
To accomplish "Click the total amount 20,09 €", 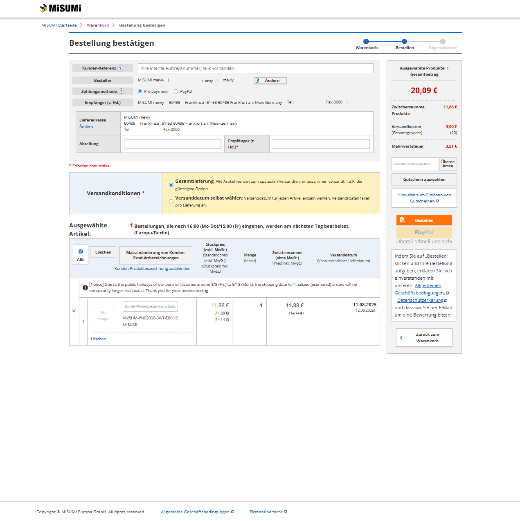I will tap(424, 90).
